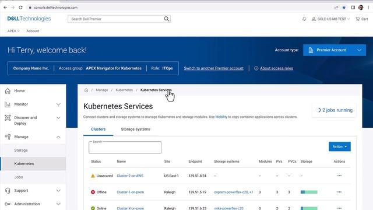Screen dimensions: 373x210
Task: Click the Discover and Deploy icon in the sidebar
Action: click(x=8, y=118)
